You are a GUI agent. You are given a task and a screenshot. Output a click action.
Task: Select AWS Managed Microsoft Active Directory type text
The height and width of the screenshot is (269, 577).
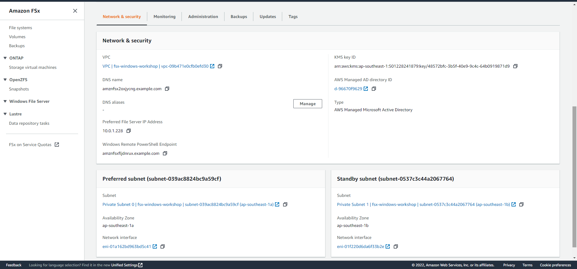point(373,110)
